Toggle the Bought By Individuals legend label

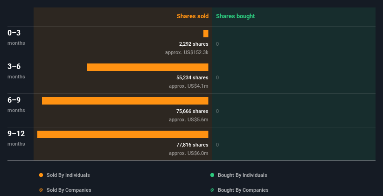[x=242, y=175]
